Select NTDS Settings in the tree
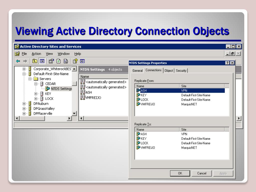The width and height of the screenshot is (256, 192). (61, 89)
